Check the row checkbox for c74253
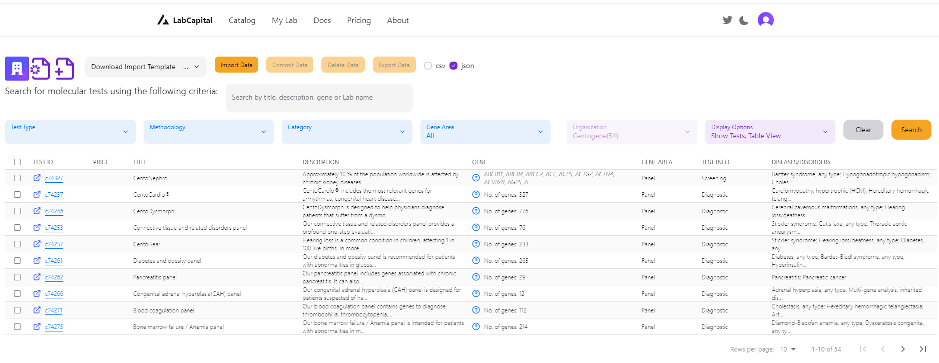Viewport: 939px width, 363px height. point(17,227)
